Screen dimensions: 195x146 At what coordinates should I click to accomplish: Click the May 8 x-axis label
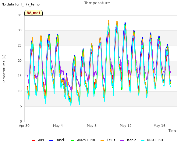click(x=92, y=126)
